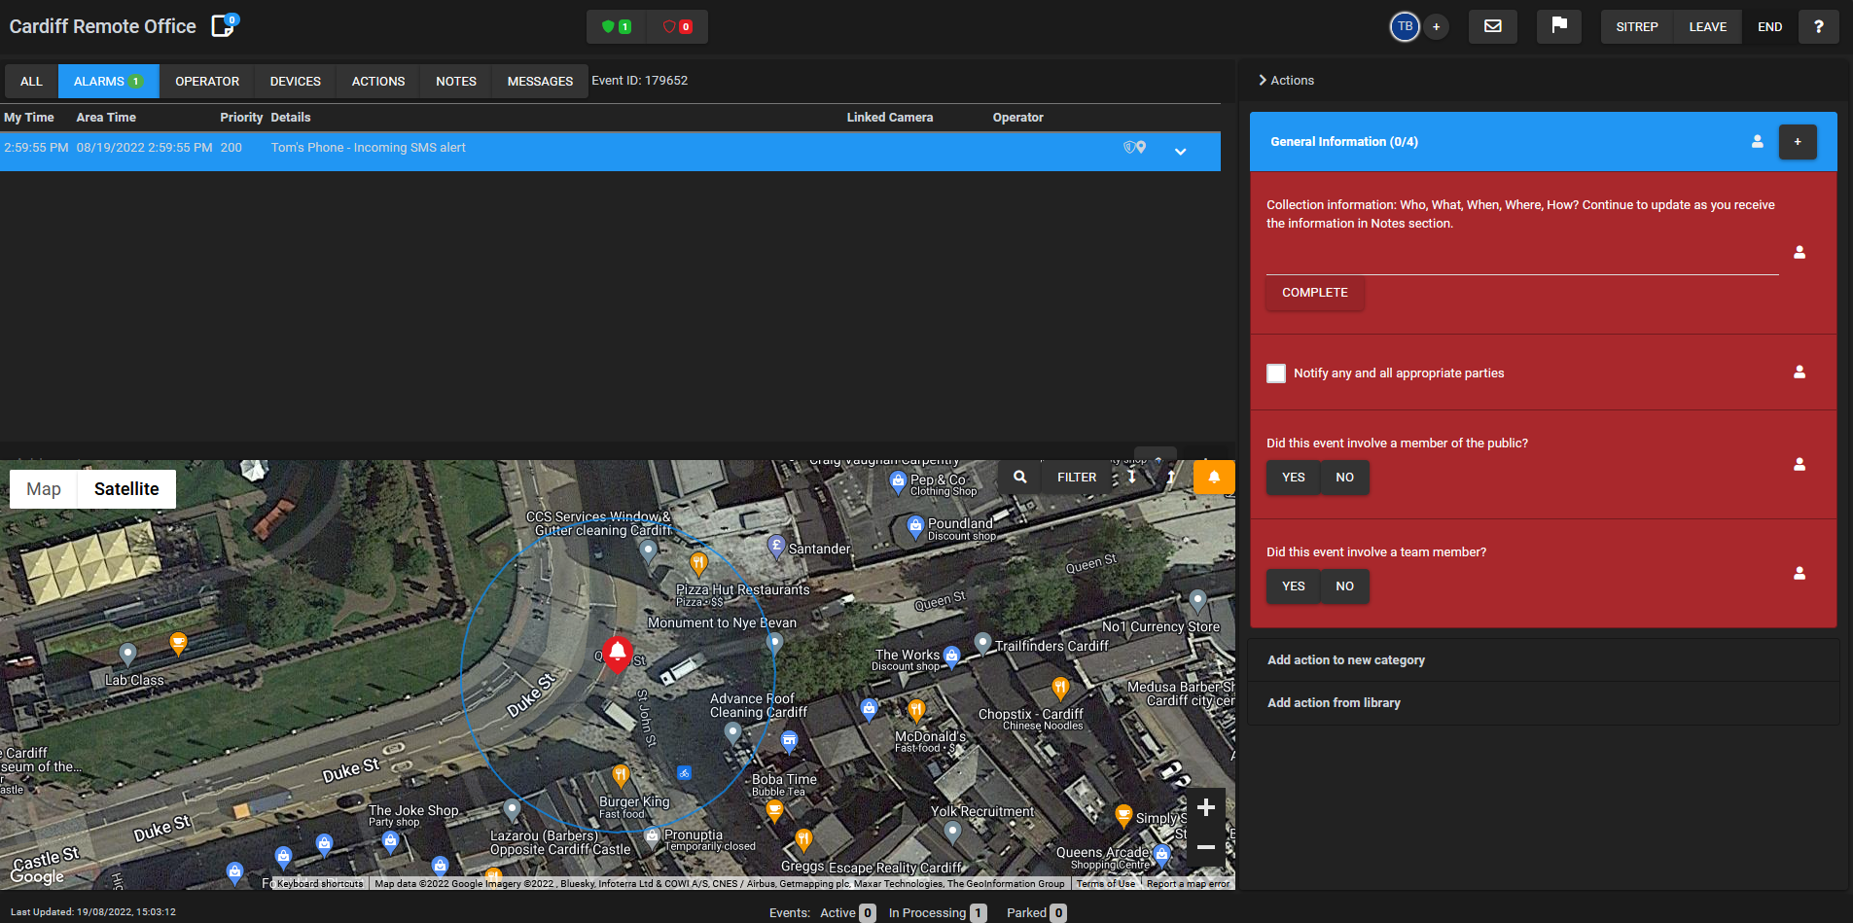The height and width of the screenshot is (923, 1853).
Task: Open Keyboard shortcuts on the map
Action: [x=320, y=883]
